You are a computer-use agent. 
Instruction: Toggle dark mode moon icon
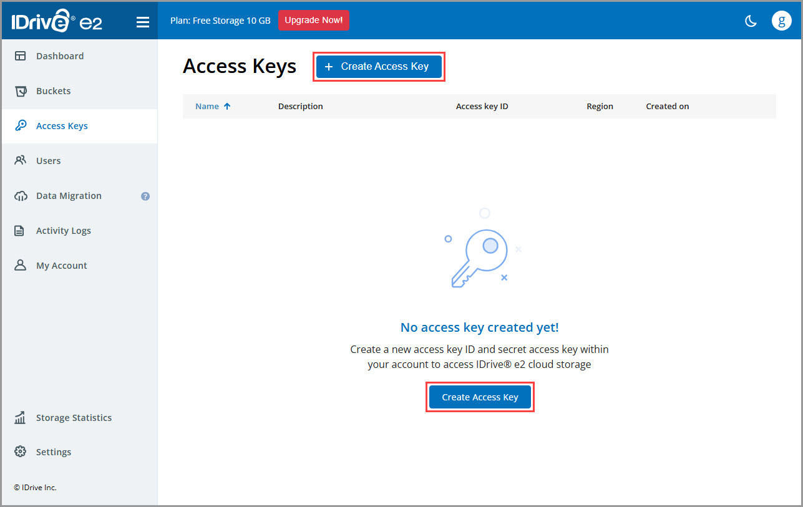coord(751,21)
